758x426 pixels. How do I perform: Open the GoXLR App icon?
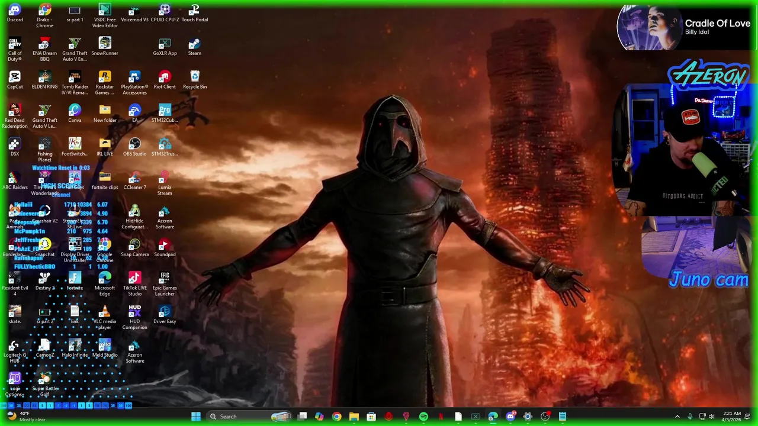pyautogui.click(x=165, y=47)
